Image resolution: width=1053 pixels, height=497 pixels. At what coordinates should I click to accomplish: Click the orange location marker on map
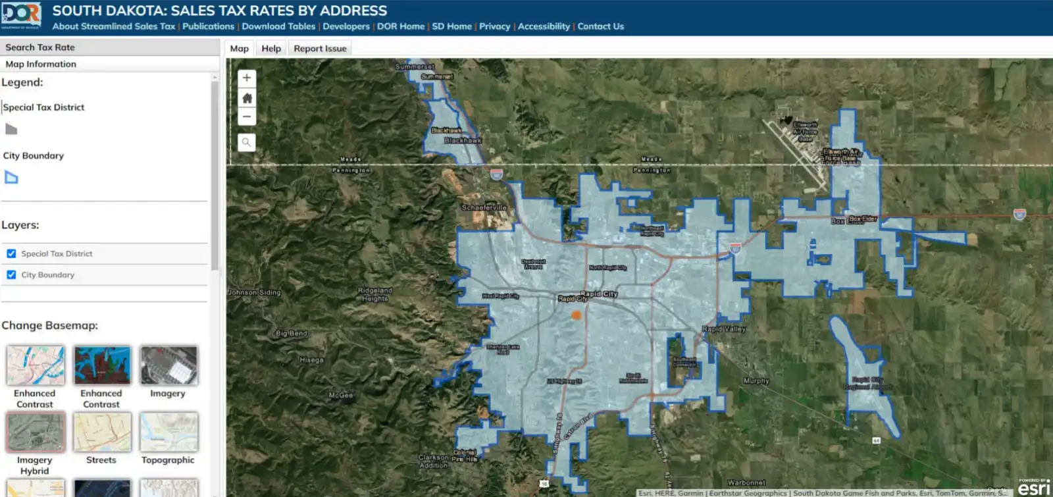tap(576, 315)
